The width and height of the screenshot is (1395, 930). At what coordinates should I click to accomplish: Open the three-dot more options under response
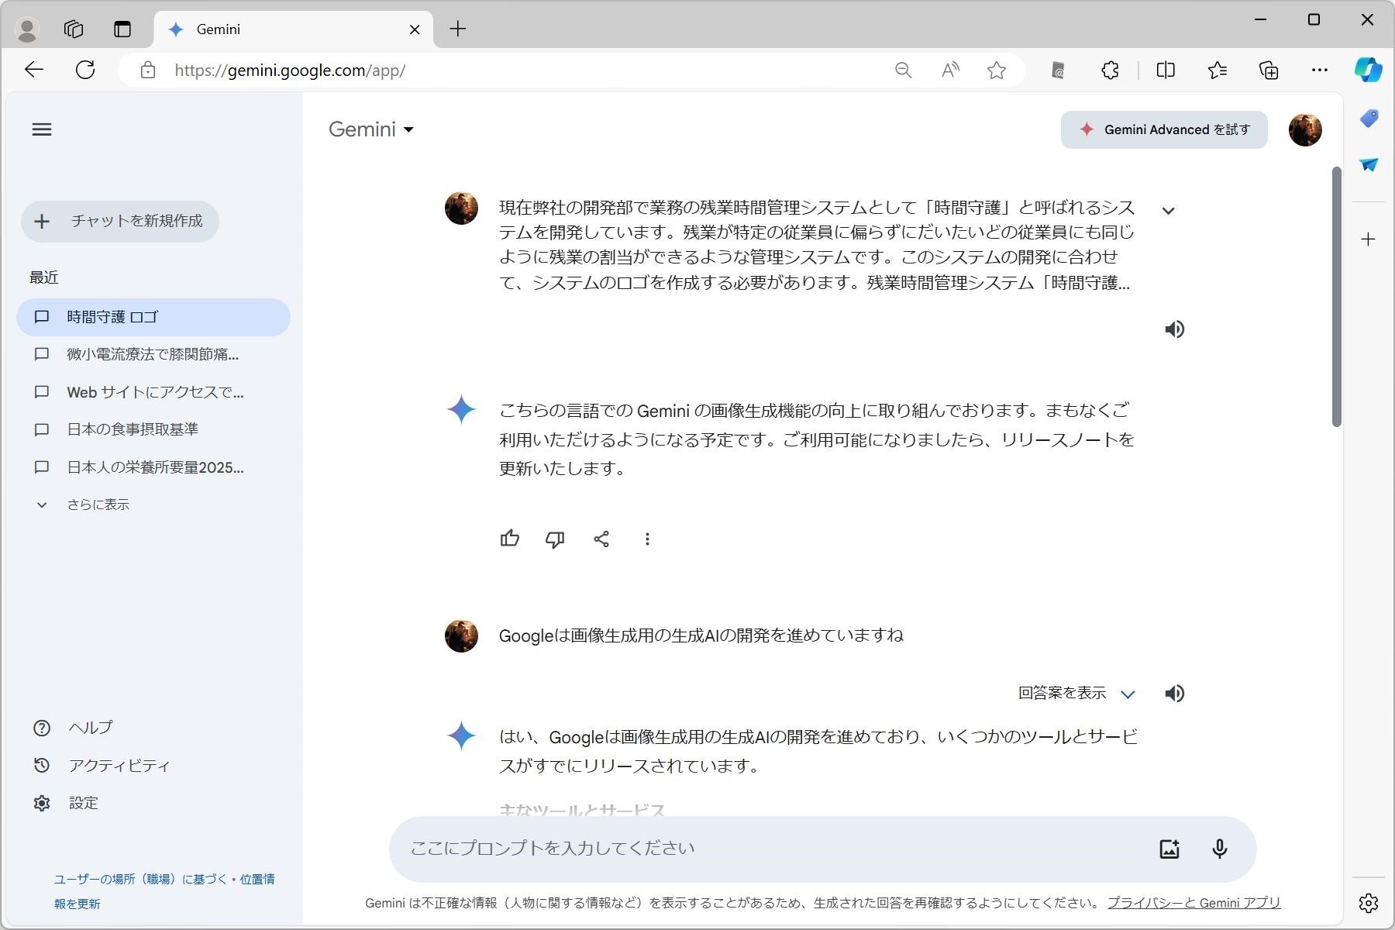pos(647,539)
